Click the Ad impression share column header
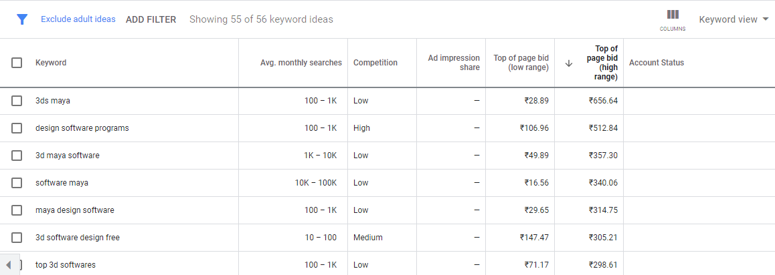This screenshot has width=775, height=275. coord(454,63)
